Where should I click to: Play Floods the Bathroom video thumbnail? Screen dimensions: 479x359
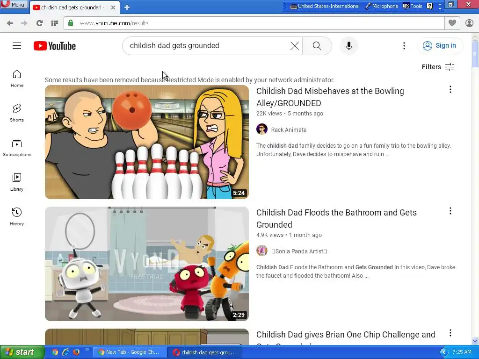click(x=146, y=264)
